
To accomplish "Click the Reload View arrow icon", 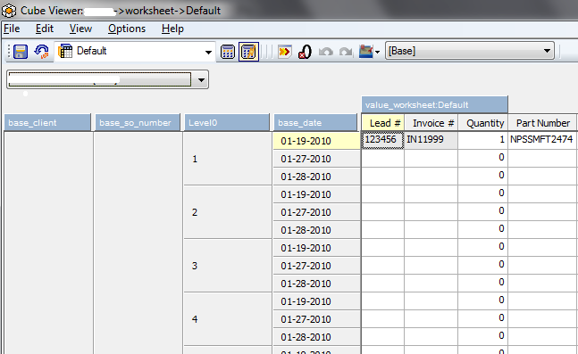I will tap(42, 52).
